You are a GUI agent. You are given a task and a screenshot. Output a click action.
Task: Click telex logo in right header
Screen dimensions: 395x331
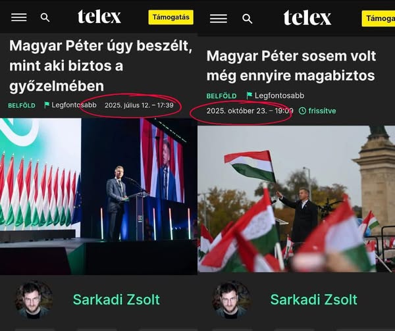pyautogui.click(x=307, y=18)
